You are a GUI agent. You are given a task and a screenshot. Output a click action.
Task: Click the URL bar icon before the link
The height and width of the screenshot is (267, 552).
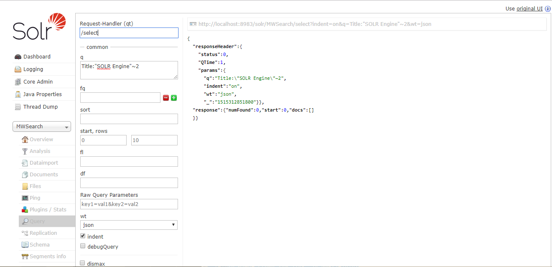coord(193,24)
